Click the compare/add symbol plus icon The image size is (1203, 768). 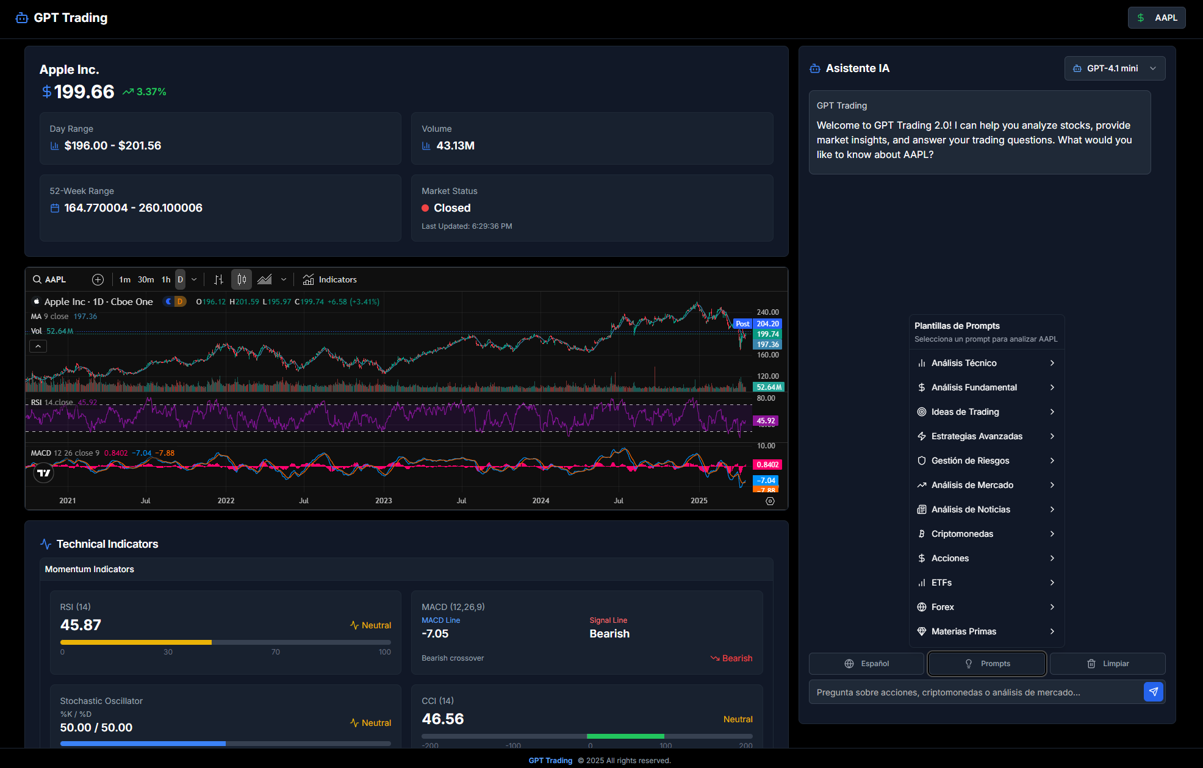click(98, 279)
